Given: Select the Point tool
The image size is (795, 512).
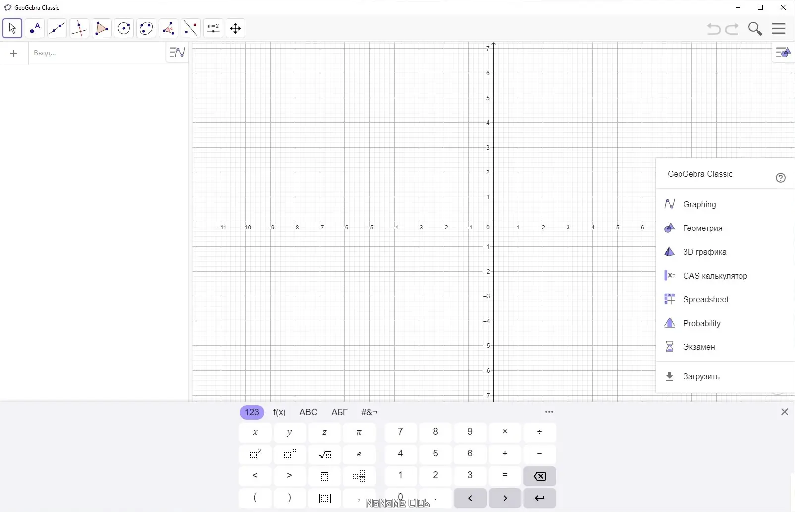Looking at the screenshot, I should (x=35, y=28).
